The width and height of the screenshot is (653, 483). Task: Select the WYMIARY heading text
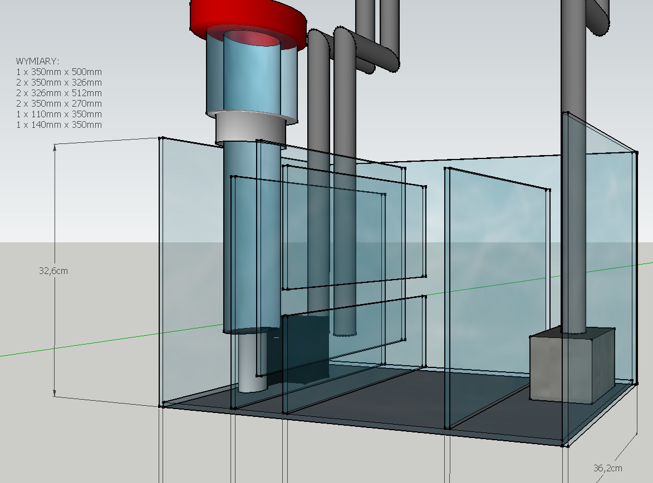click(x=37, y=61)
